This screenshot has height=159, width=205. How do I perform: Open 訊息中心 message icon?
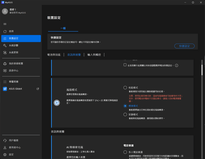[5, 71]
